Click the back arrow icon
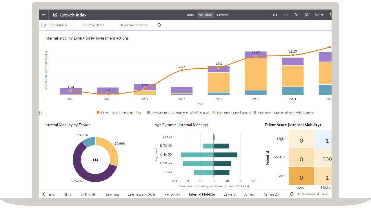The width and height of the screenshot is (371, 208). coord(43,15)
